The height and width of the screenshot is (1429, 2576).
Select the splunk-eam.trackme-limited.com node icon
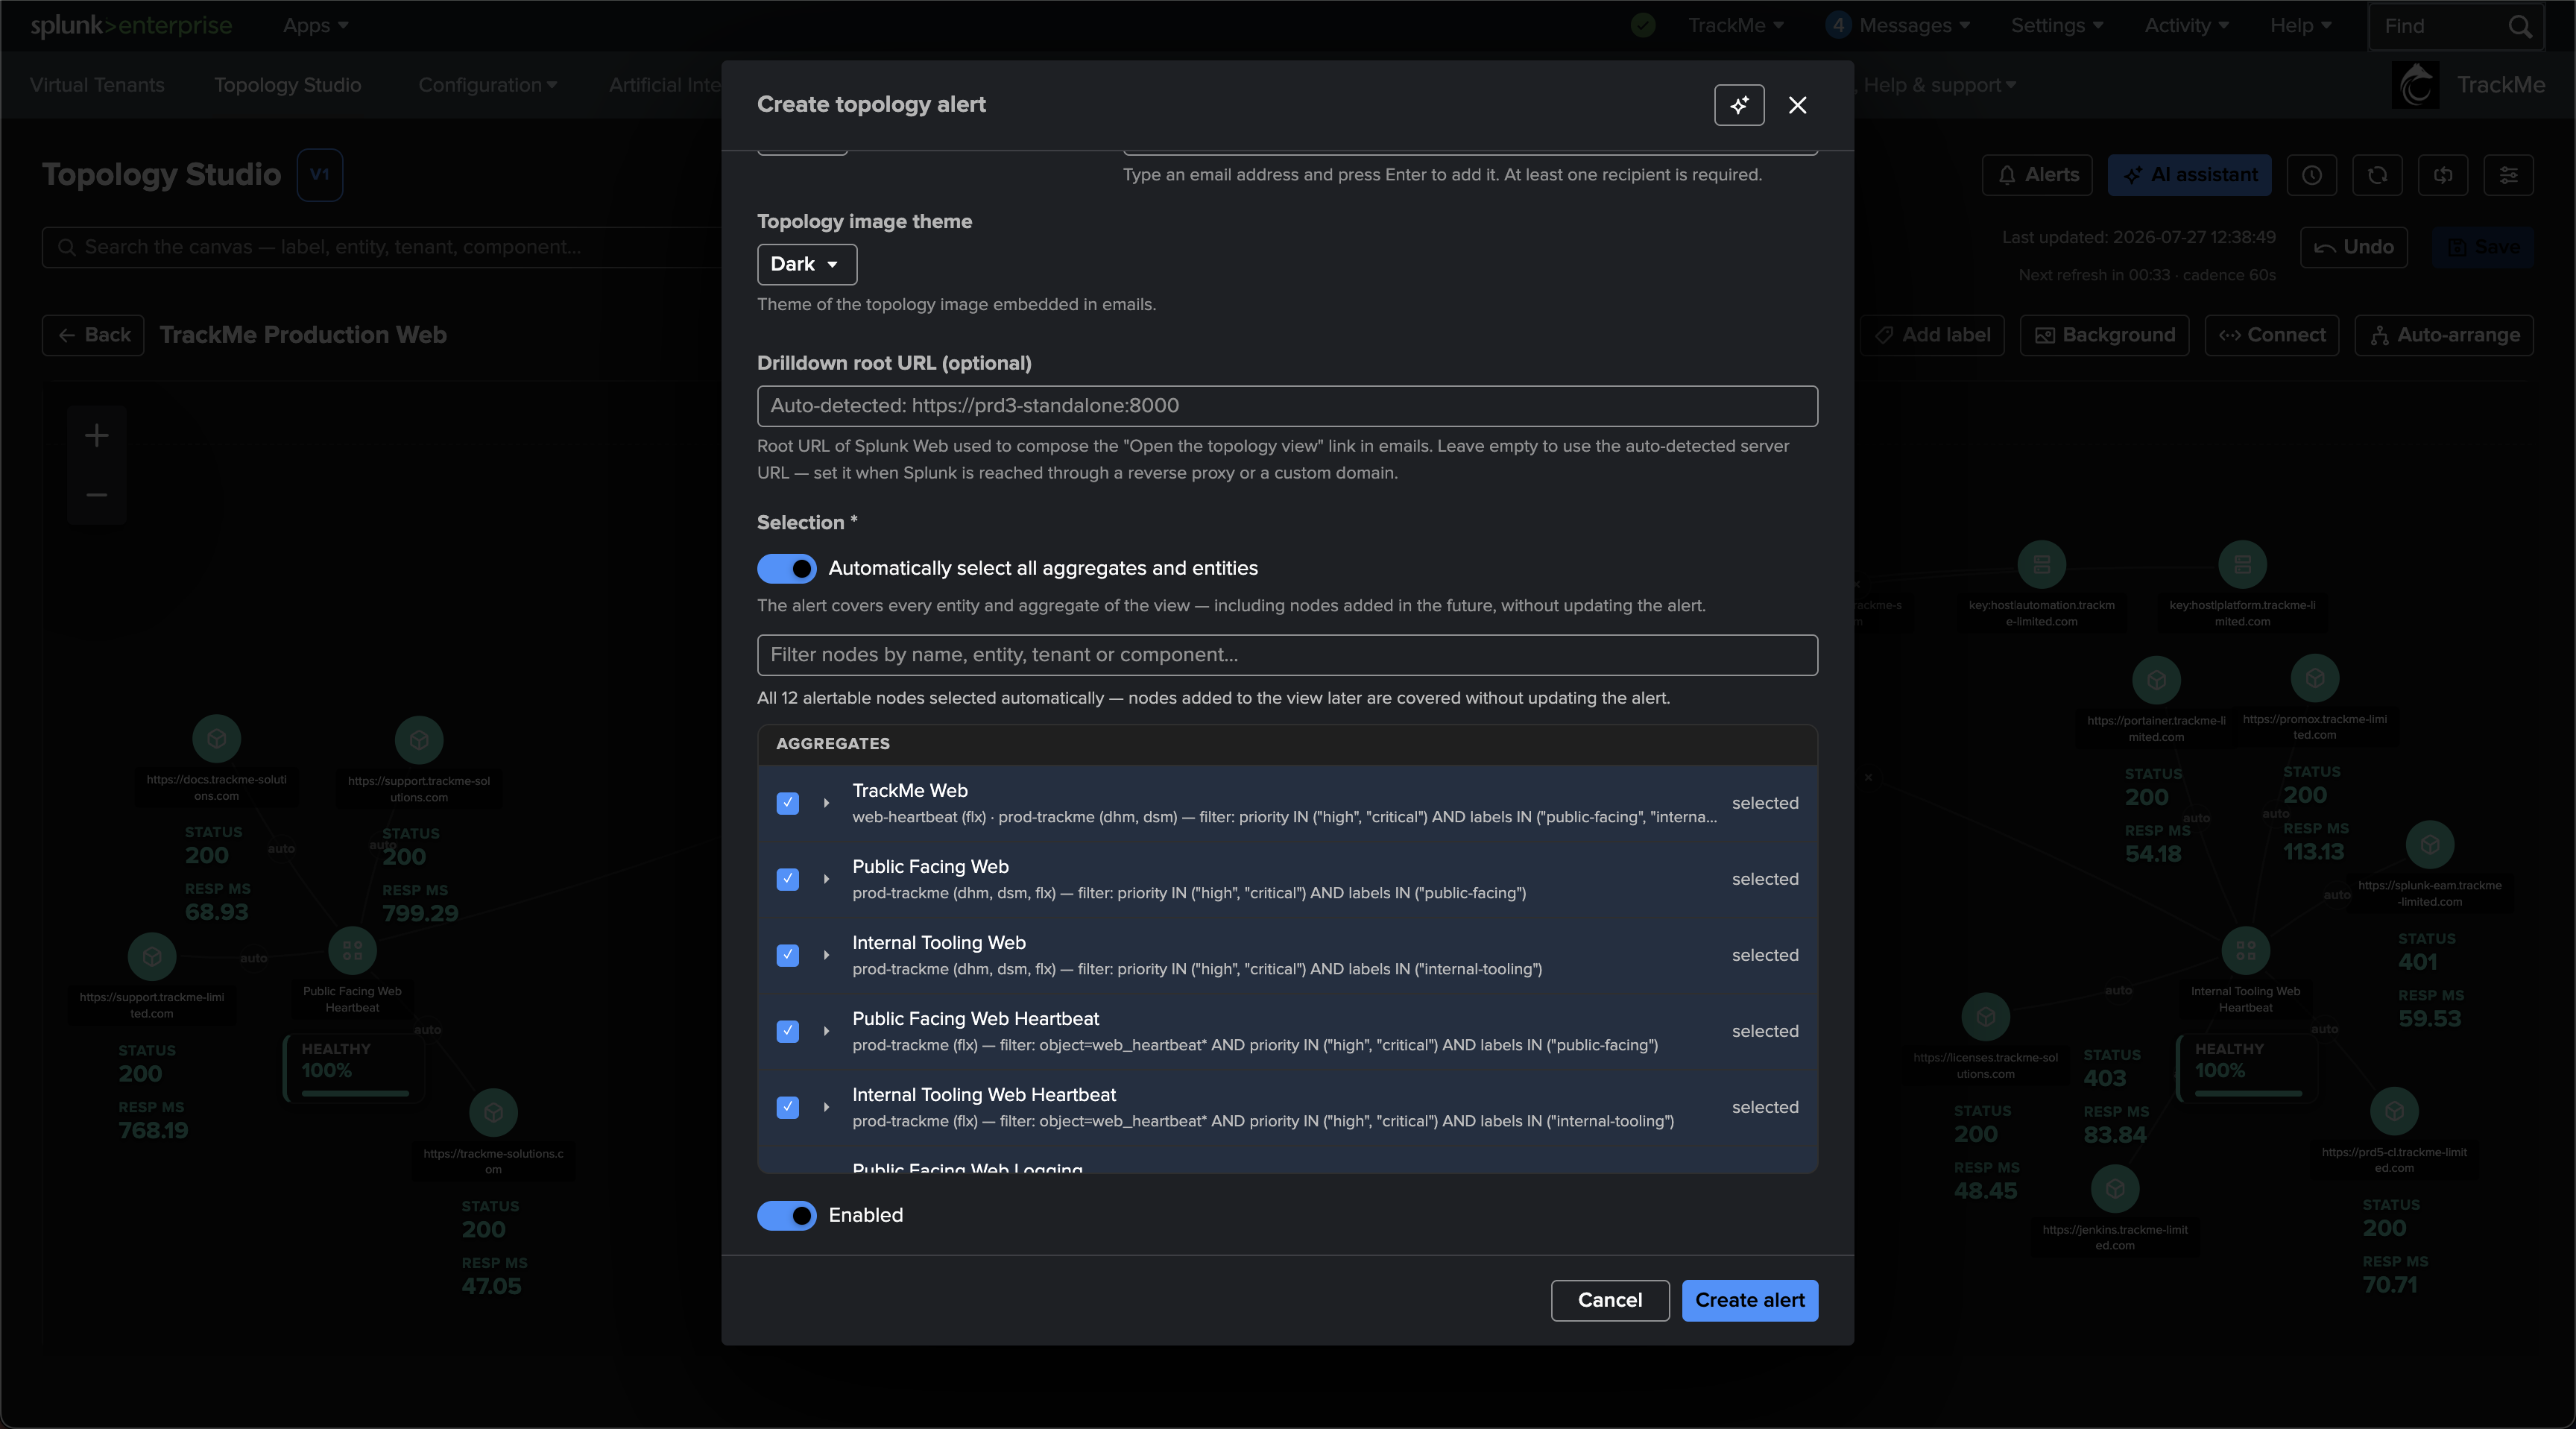point(2430,846)
